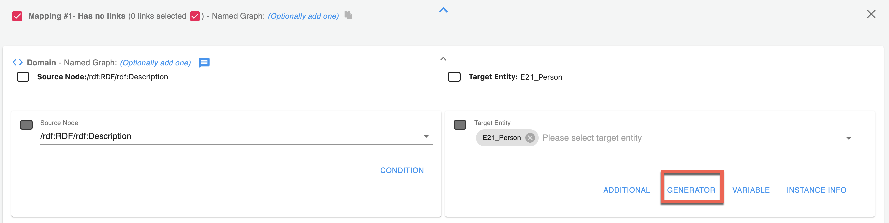This screenshot has width=889, height=223.
Task: Check the Source Node header checkbox
Action: pyautogui.click(x=23, y=77)
